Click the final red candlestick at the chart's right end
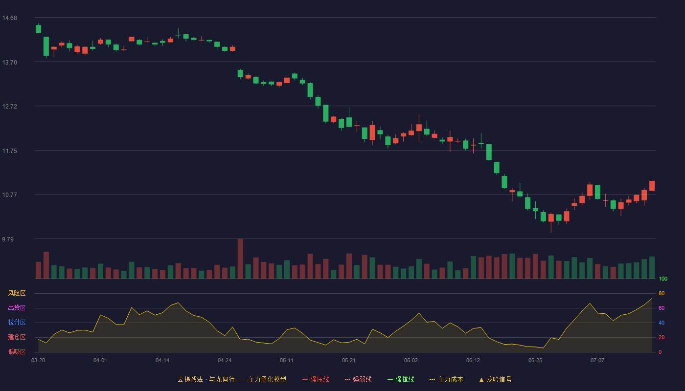Screen dimensions: 685x391 (652, 186)
